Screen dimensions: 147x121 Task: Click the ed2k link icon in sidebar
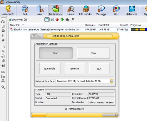3,65
